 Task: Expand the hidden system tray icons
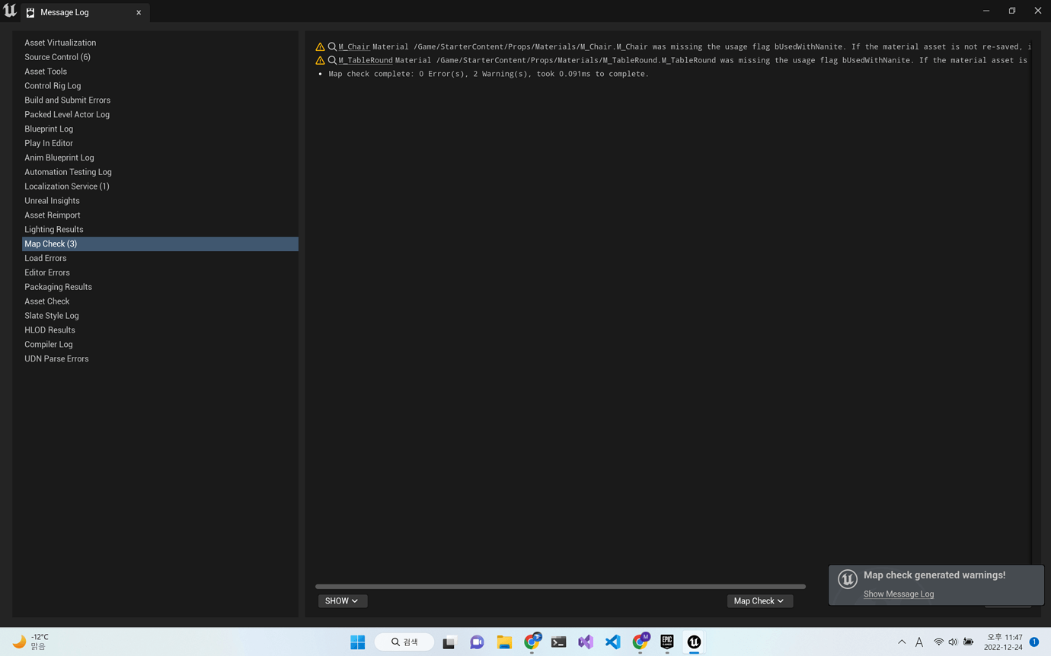click(901, 642)
